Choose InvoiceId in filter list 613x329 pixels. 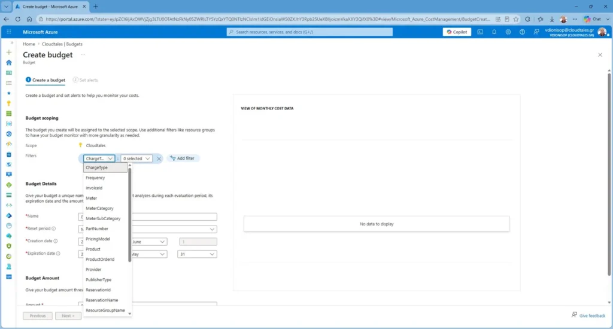point(105,188)
